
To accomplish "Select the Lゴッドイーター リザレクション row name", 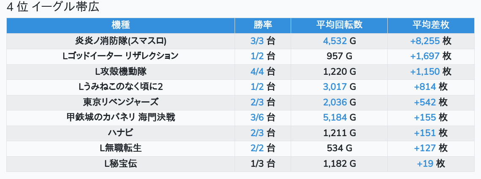I will click(x=121, y=56).
